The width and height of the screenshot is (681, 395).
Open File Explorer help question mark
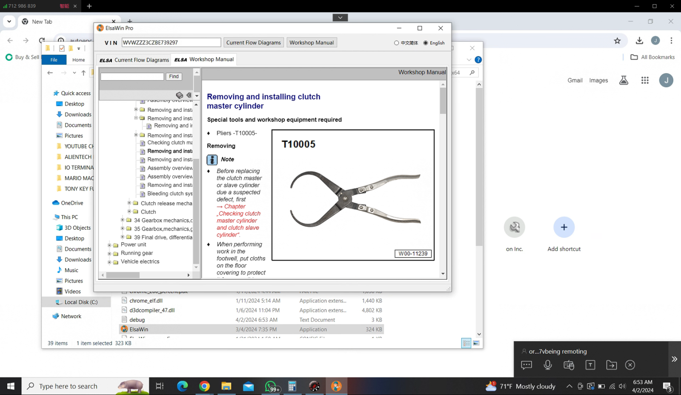point(478,60)
